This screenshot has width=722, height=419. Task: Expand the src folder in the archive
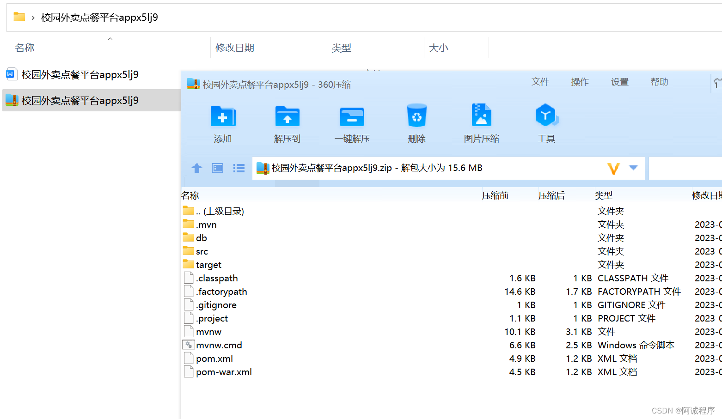click(201, 251)
